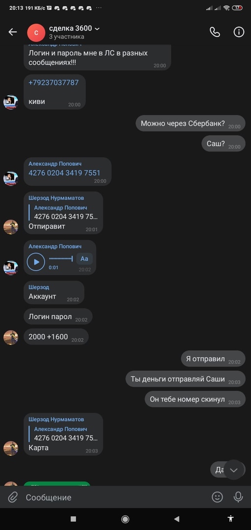Play the 0:01 voice message
This screenshot has height=530, width=251.
tap(36, 262)
